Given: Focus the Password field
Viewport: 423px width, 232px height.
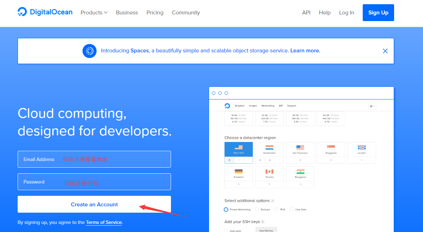Looking at the screenshot, I should pyautogui.click(x=94, y=182).
